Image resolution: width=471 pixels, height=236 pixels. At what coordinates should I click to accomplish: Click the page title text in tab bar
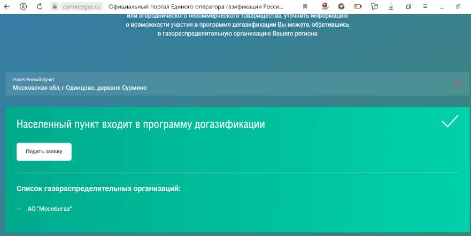(x=196, y=6)
